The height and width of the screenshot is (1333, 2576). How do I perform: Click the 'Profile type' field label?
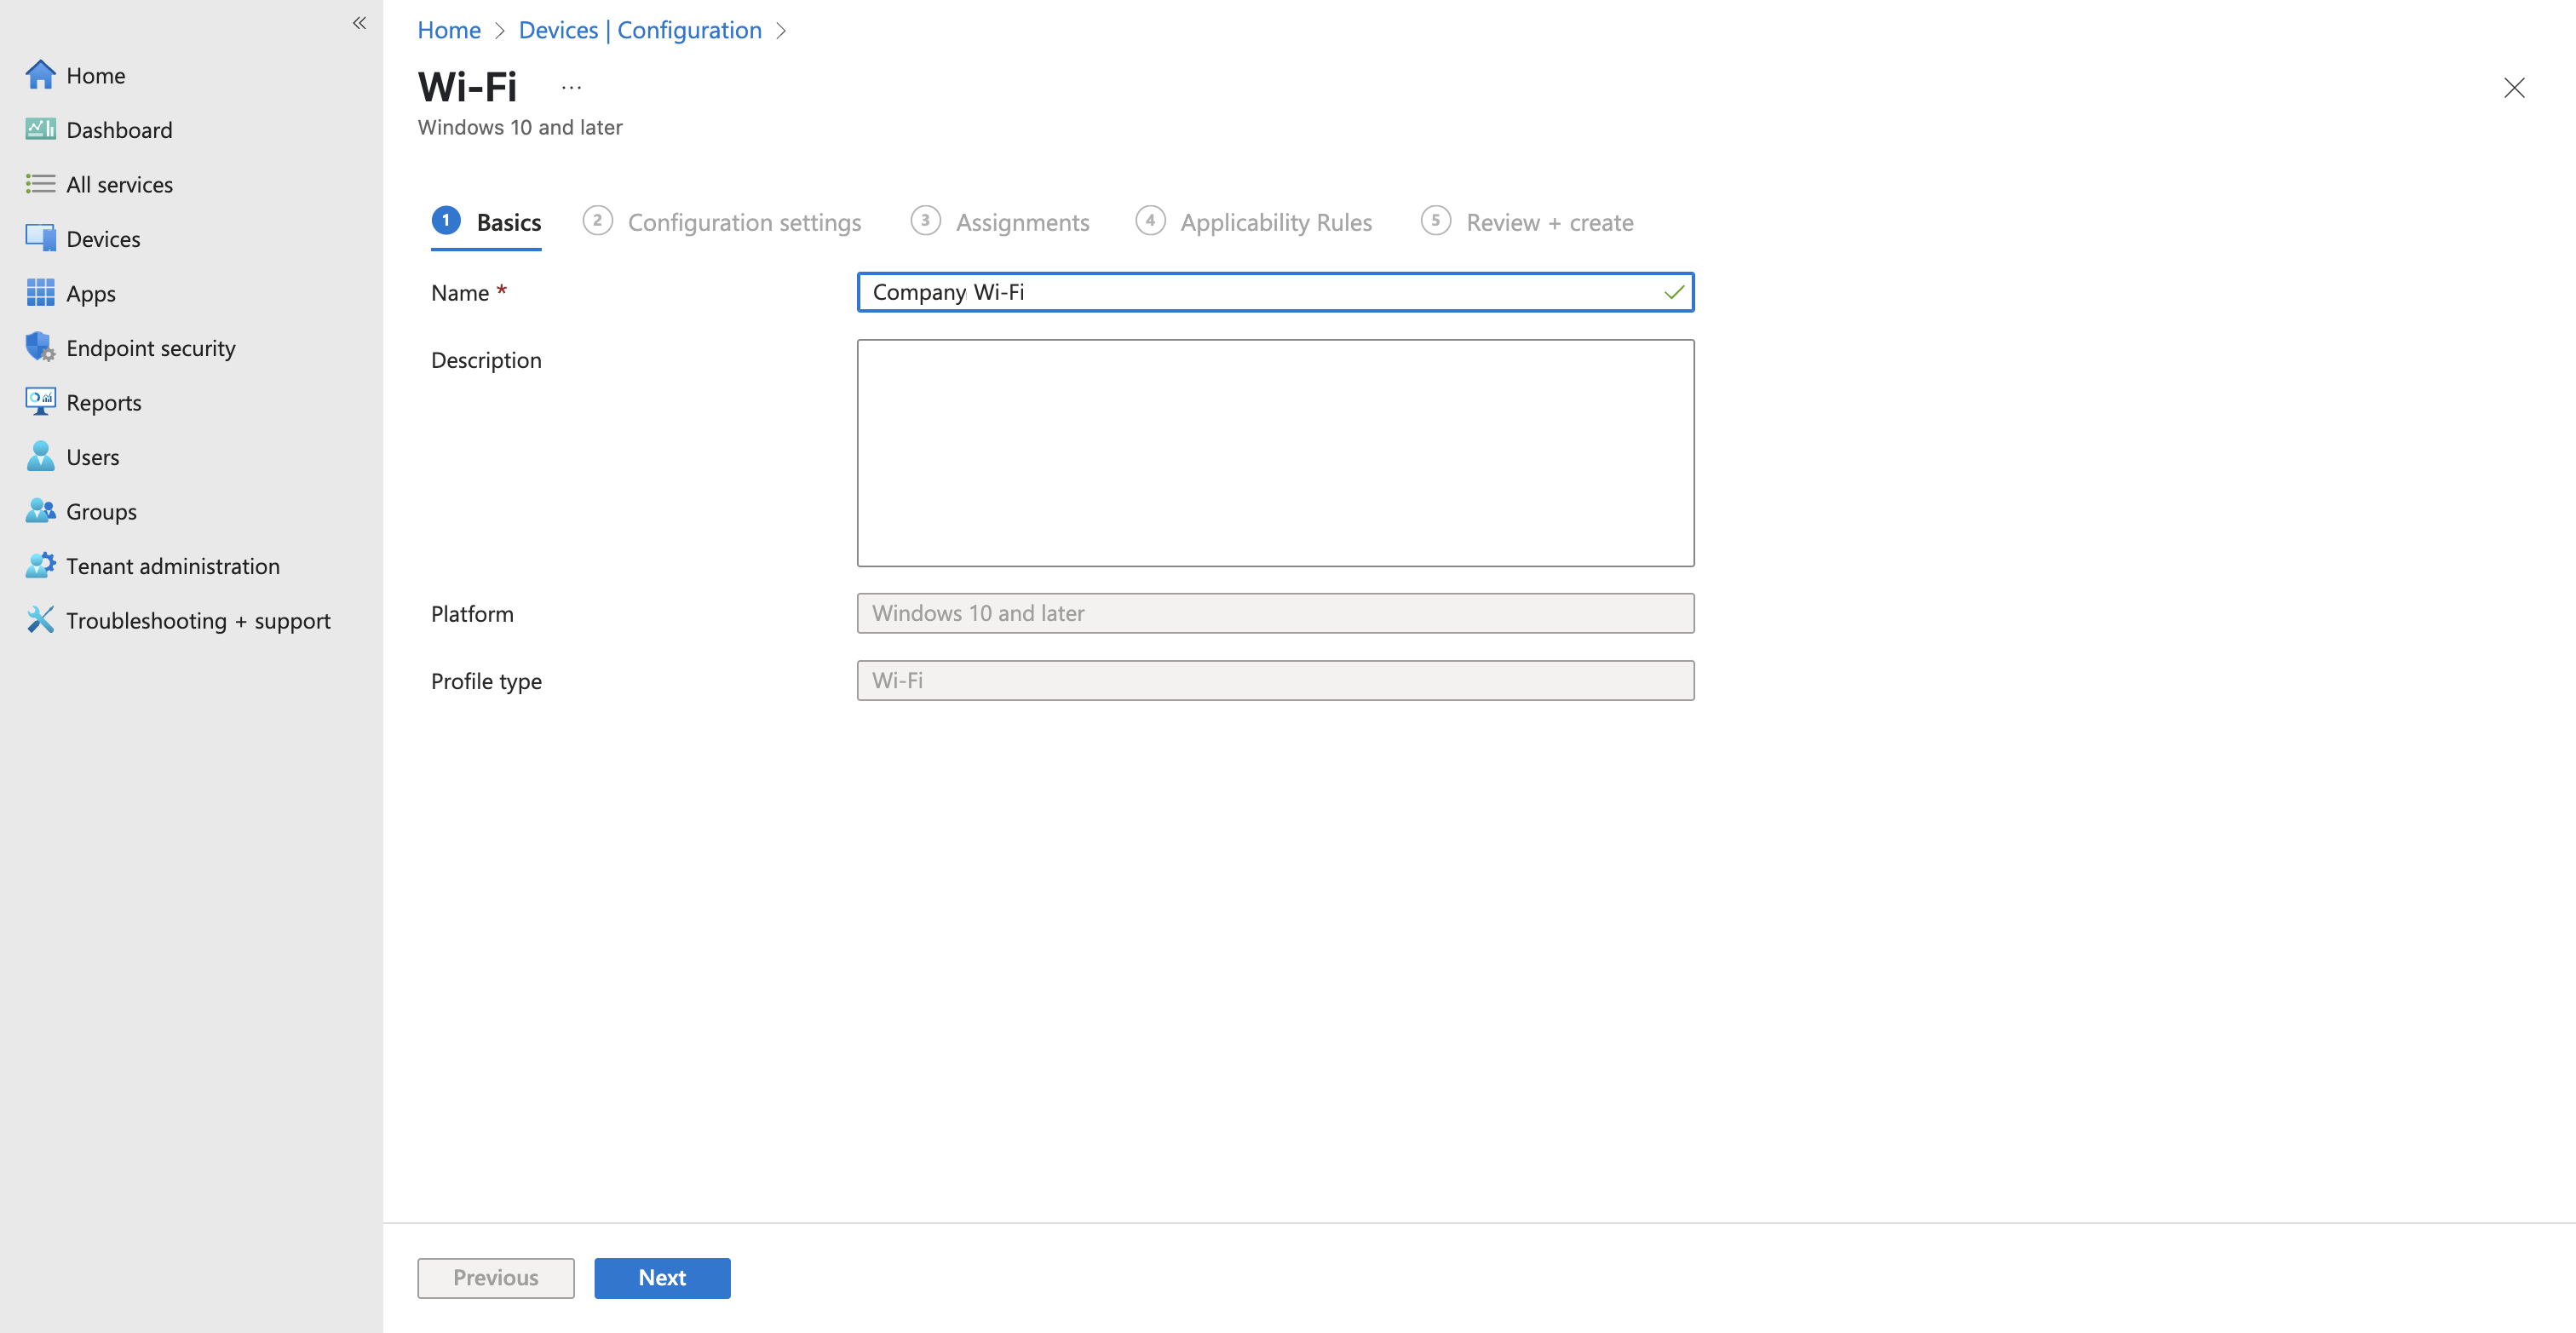(x=486, y=681)
